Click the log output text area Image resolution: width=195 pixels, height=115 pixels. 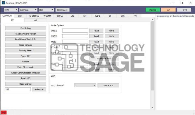(x=175, y=62)
